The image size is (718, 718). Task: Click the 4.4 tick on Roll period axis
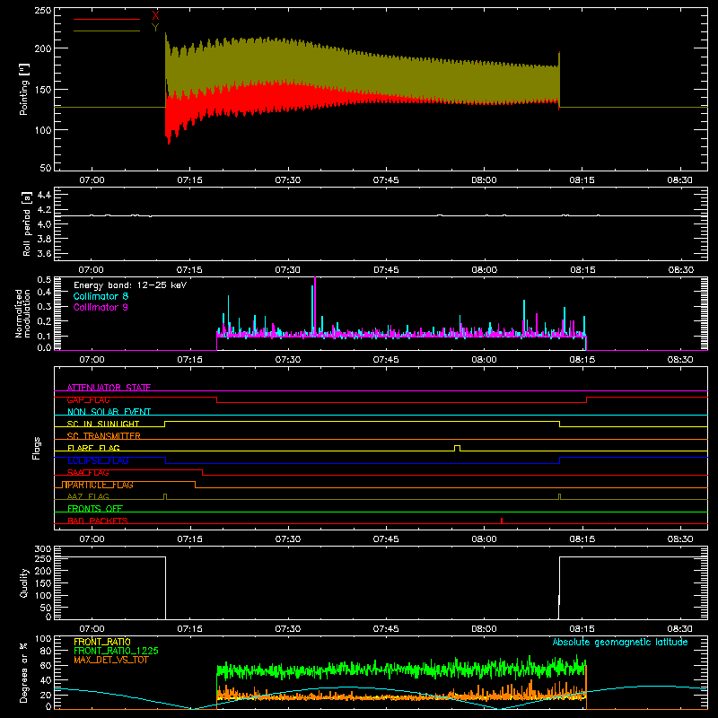coord(44,195)
